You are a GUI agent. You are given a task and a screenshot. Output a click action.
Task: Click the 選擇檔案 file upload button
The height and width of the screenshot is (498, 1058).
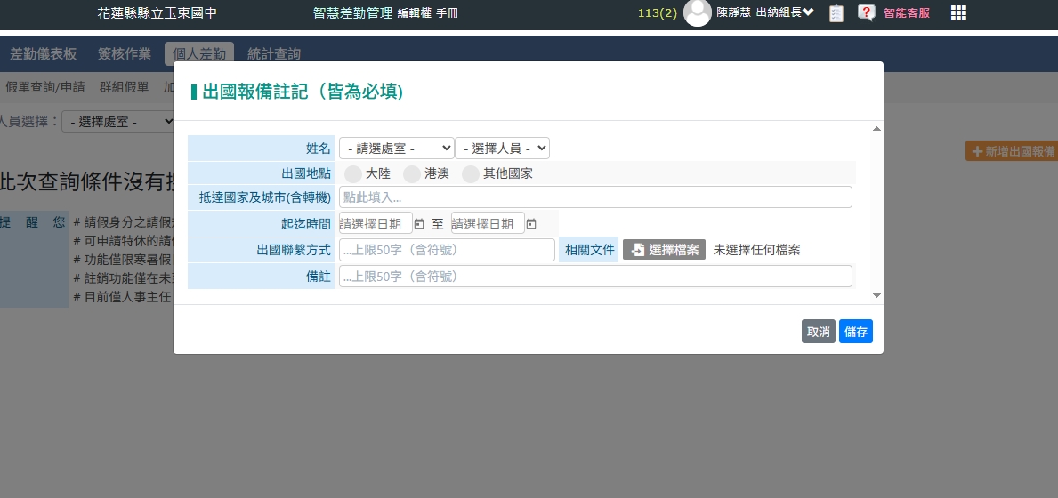tap(664, 250)
